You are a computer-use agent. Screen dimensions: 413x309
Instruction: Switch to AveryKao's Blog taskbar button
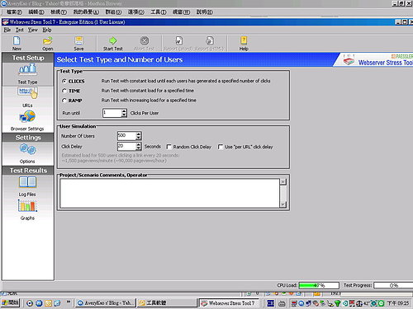click(x=106, y=303)
